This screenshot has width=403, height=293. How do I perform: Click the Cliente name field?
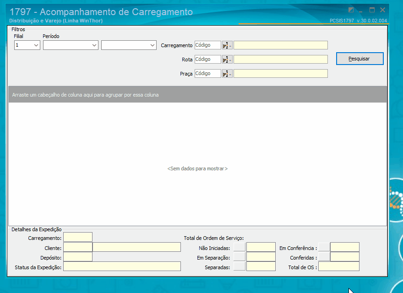(x=136, y=247)
